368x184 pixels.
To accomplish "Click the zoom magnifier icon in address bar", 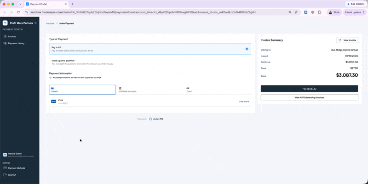I will point(290,12).
